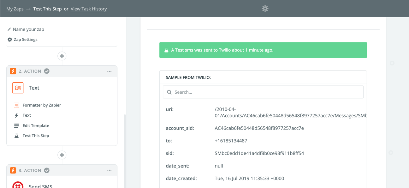409x188 pixels.
Task: Click the to: field label
Action: point(169,141)
